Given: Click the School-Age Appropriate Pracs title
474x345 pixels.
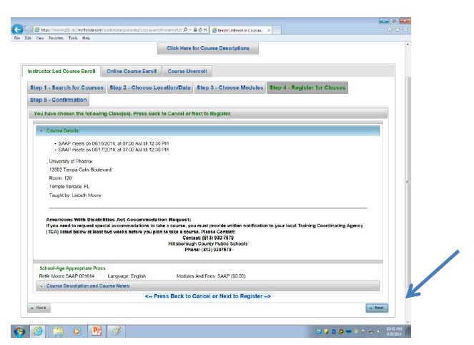Looking at the screenshot, I should coord(72,268).
